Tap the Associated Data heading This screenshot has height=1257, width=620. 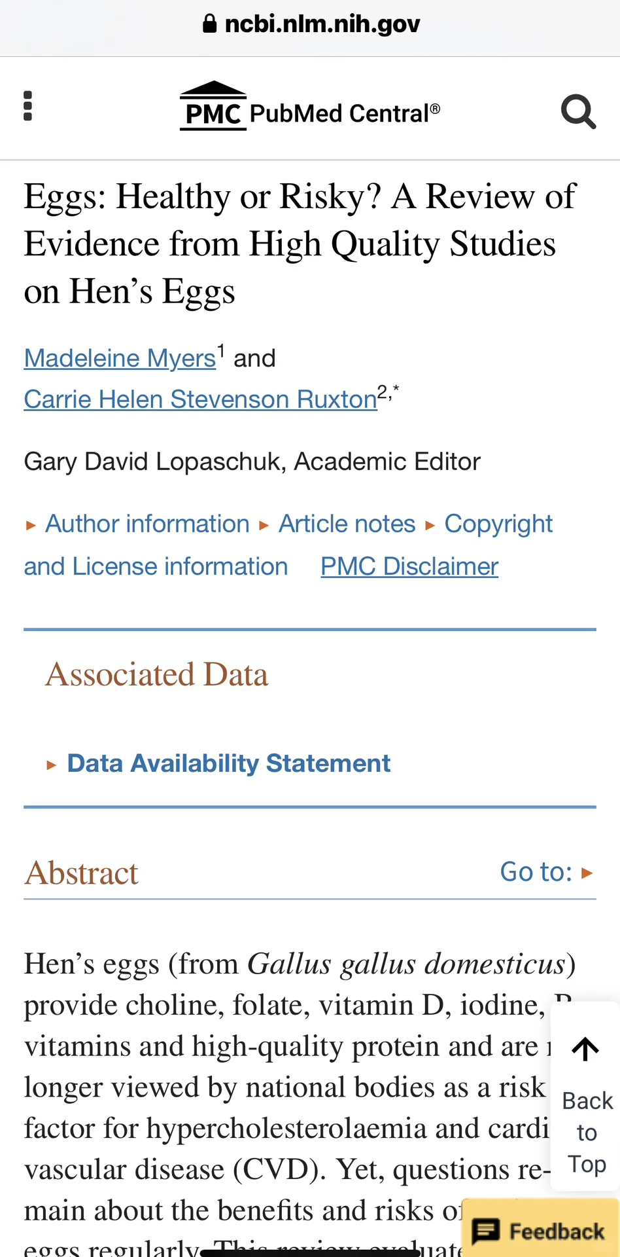[x=157, y=674]
